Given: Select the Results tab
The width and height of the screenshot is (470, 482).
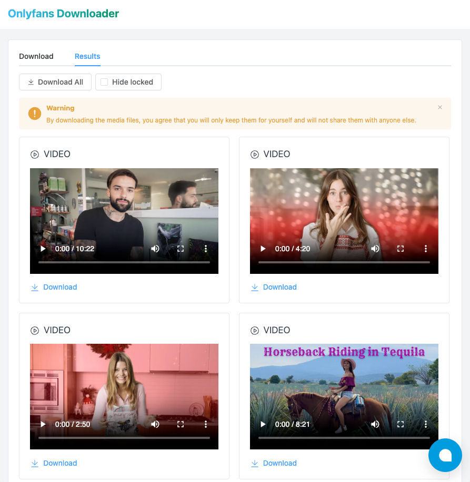Looking at the screenshot, I should point(87,56).
